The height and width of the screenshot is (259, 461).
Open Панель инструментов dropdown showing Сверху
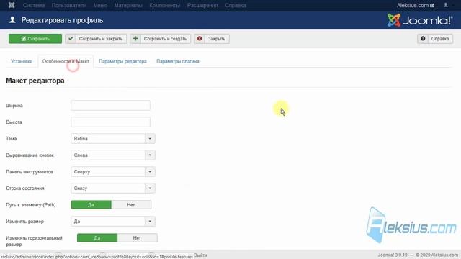tap(113, 171)
